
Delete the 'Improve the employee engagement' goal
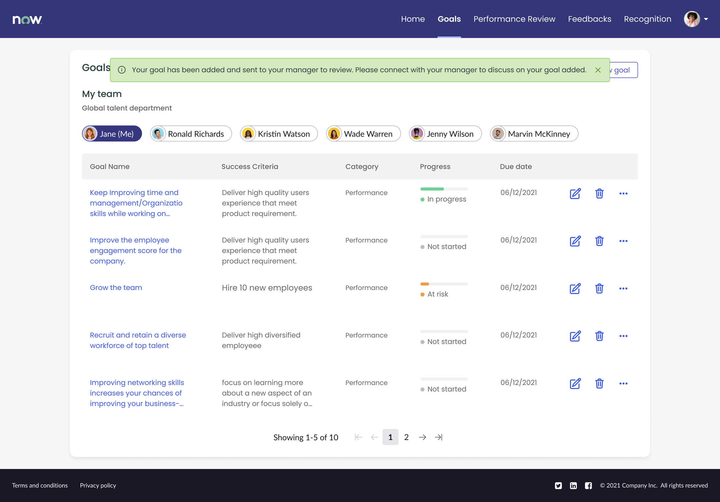tap(599, 241)
